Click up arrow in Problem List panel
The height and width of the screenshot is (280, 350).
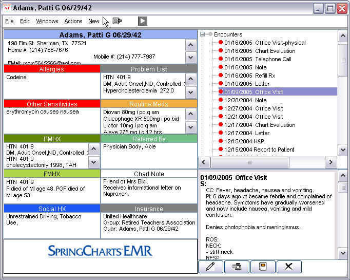click(x=190, y=79)
